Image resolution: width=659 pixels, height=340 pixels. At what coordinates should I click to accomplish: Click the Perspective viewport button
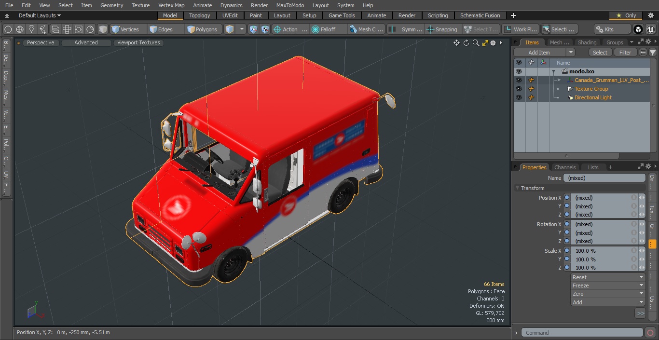[x=41, y=42]
